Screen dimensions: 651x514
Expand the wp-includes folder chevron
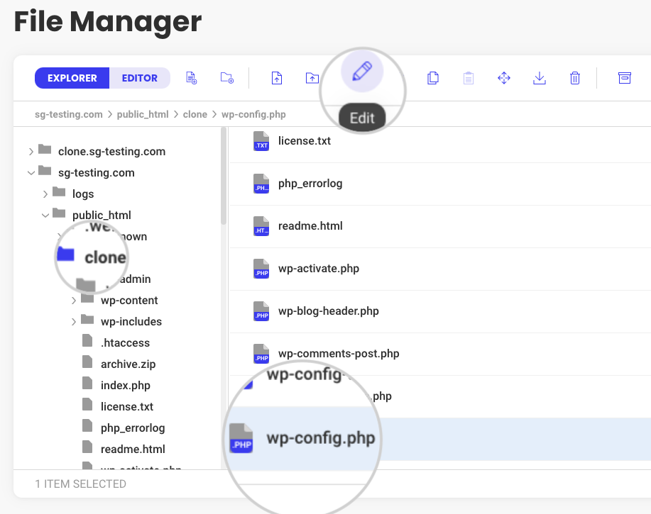pos(74,322)
